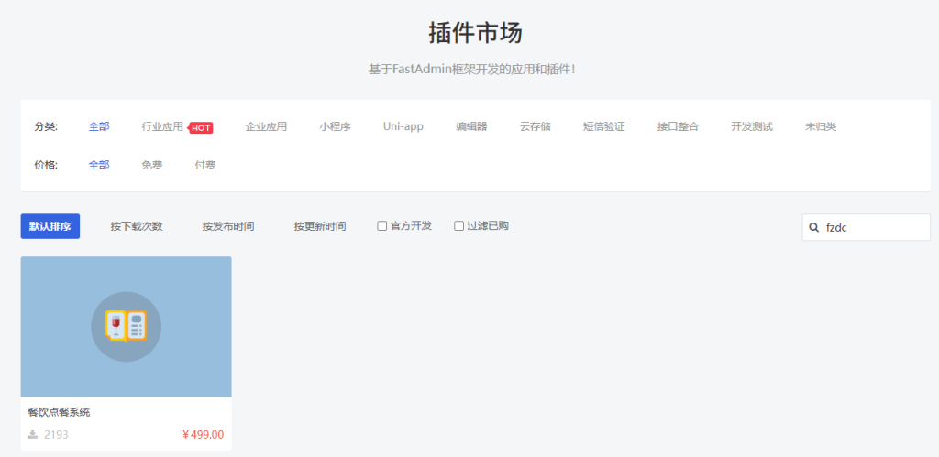Sort plugins by 按发布时间
This screenshot has width=939, height=457.
pyautogui.click(x=228, y=226)
